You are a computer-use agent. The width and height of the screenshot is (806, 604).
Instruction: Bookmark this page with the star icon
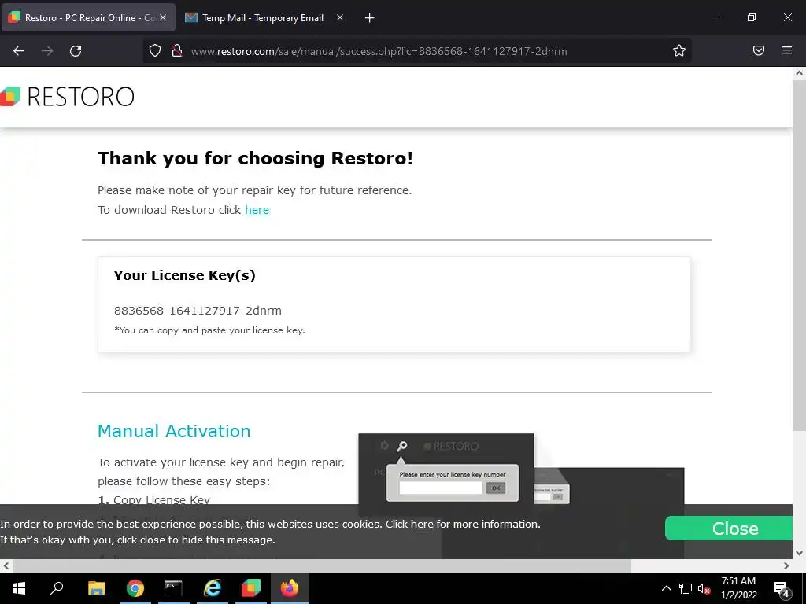click(x=679, y=50)
